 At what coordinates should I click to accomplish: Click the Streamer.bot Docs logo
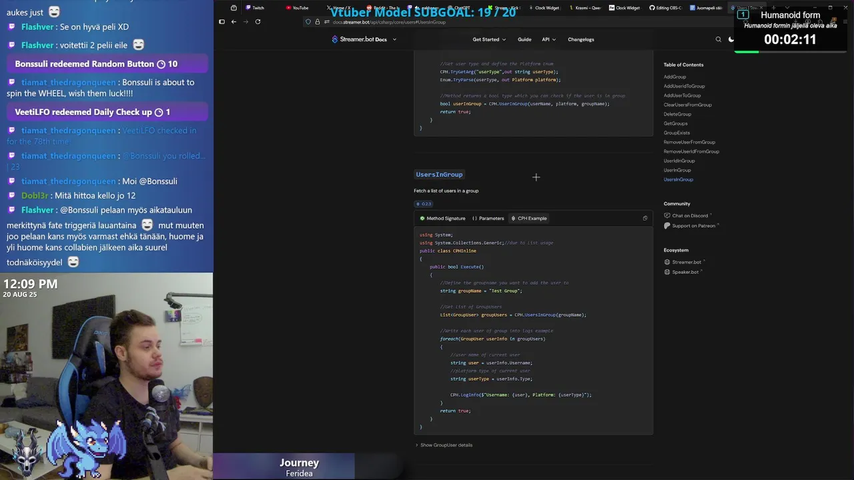click(x=359, y=39)
